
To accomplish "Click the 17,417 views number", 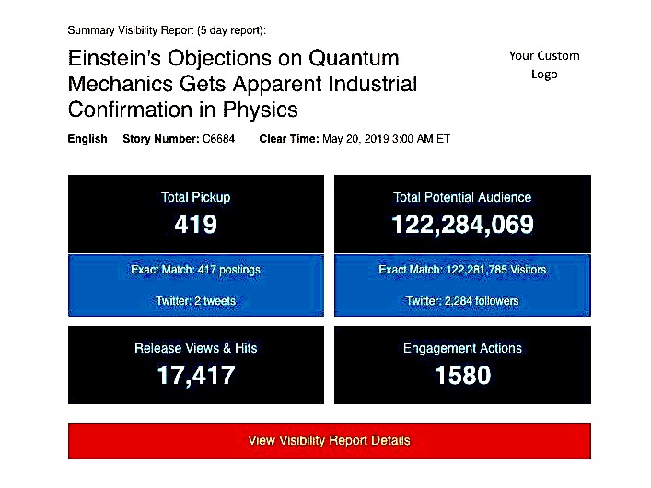I will coord(196,375).
